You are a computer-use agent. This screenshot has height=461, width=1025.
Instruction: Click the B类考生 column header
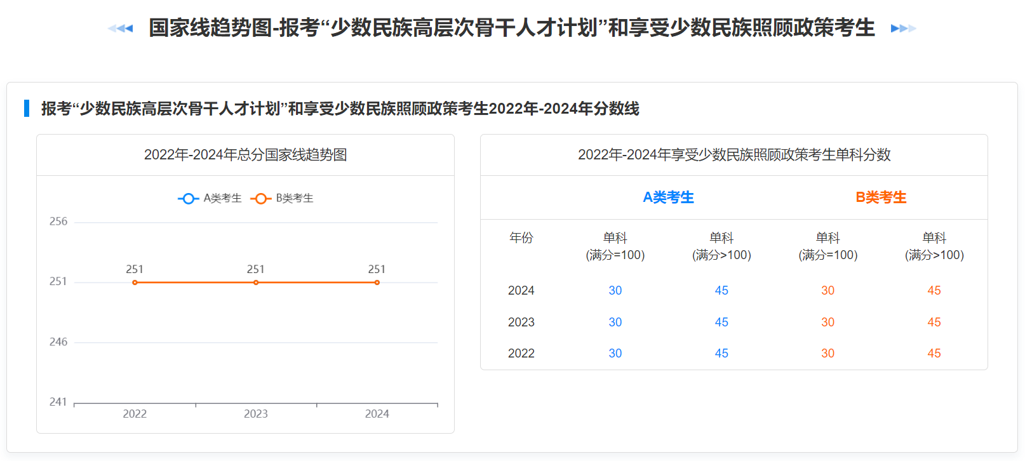coord(881,197)
